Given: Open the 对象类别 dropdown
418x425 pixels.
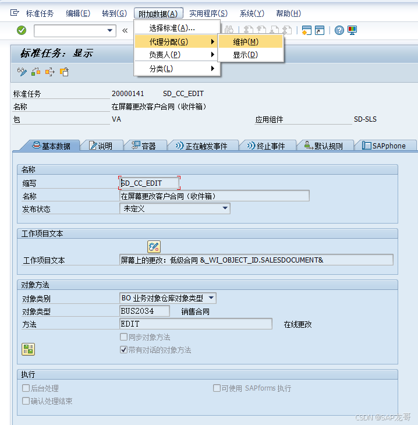Looking at the screenshot, I should (168, 298).
